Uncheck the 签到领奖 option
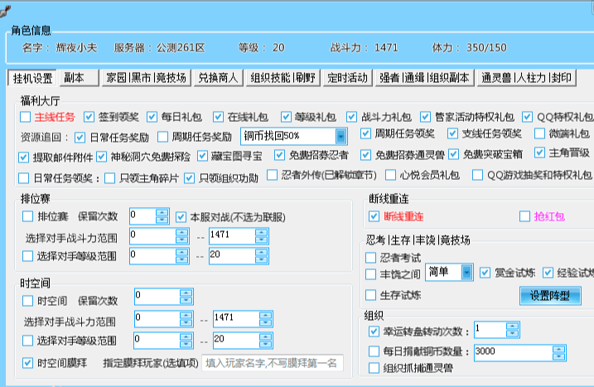 click(89, 117)
